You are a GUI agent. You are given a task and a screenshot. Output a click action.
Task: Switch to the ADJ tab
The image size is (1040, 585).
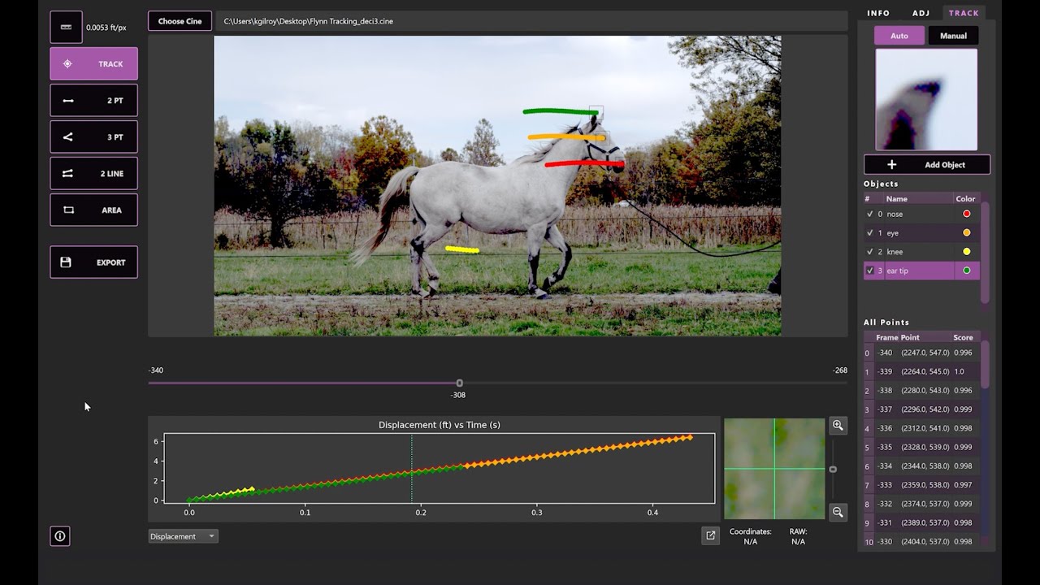click(x=921, y=13)
